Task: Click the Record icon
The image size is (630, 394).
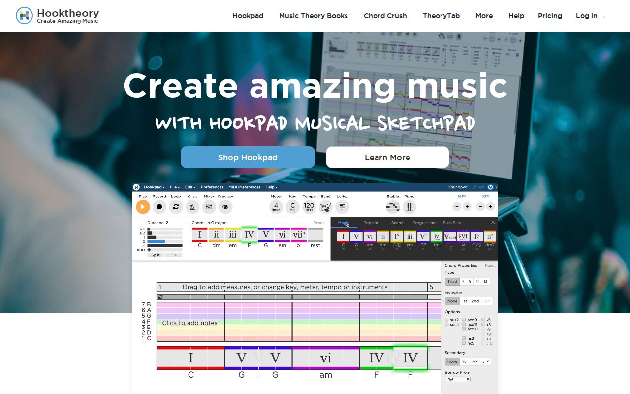Action: pos(159,207)
